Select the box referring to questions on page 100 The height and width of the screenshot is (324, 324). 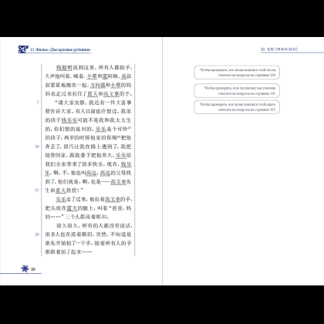pyautogui.click(x=237, y=73)
